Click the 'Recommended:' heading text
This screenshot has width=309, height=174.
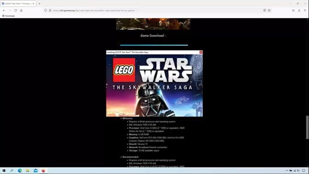point(130,157)
